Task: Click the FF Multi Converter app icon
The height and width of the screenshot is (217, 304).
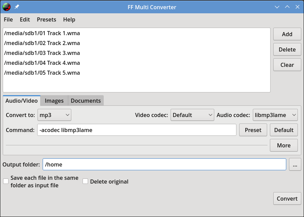Action: pos(6,7)
